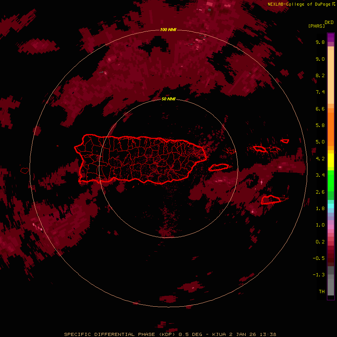Pick the purple segment of the color bar

331,37
